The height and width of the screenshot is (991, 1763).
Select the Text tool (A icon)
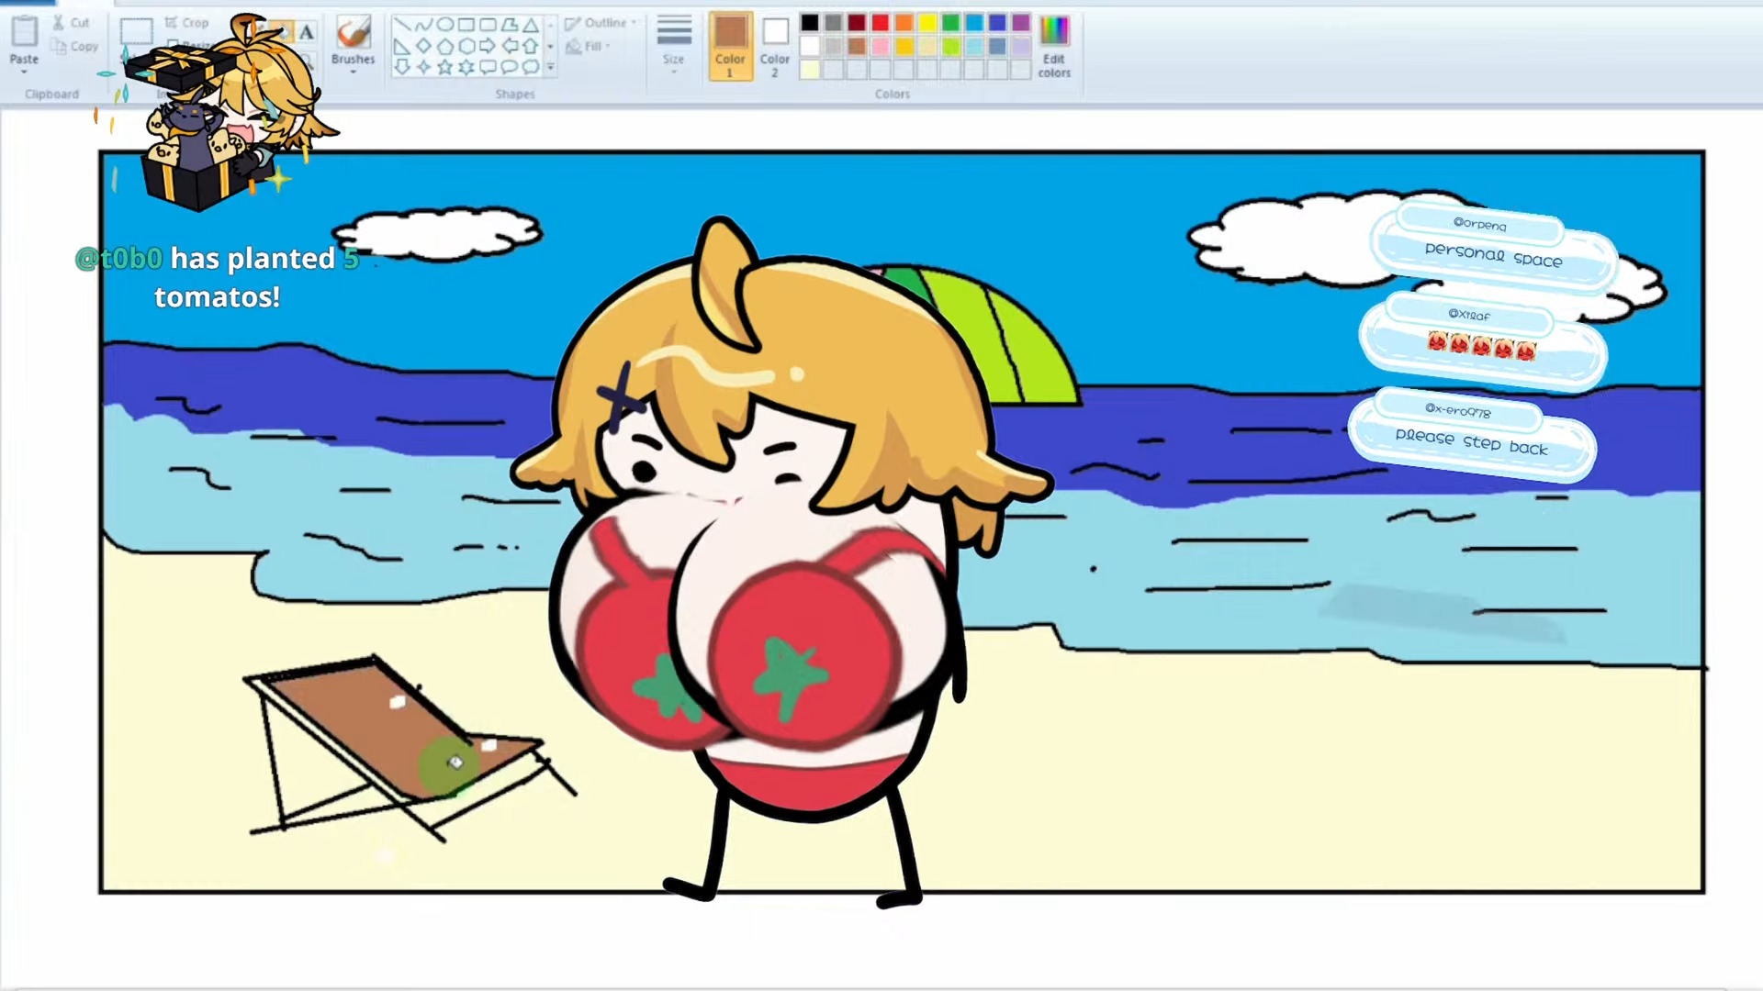coord(307,32)
